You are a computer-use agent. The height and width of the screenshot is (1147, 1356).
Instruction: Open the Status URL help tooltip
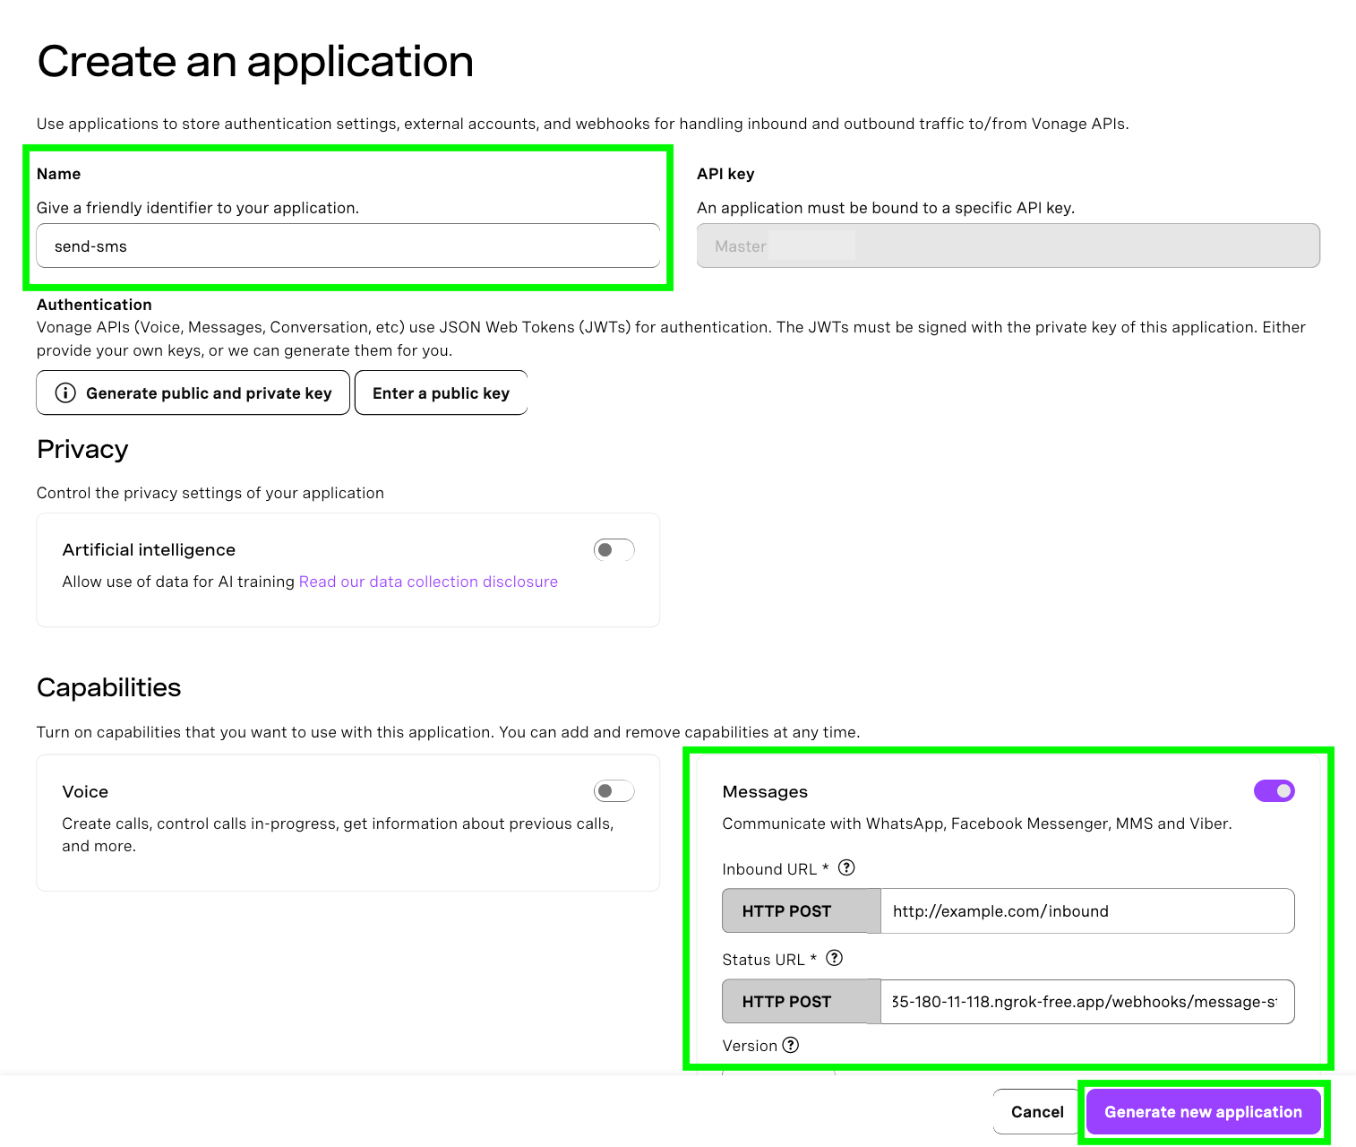click(834, 958)
